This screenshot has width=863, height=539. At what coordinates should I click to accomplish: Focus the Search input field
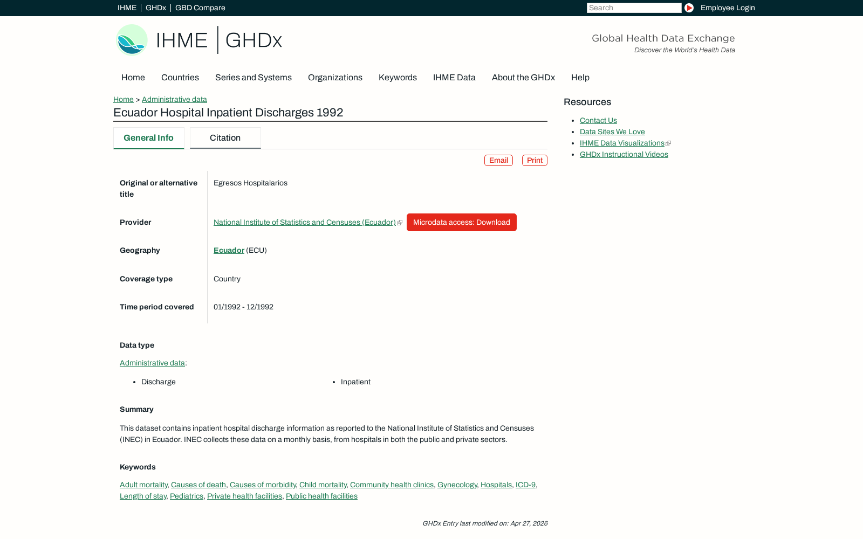634,8
